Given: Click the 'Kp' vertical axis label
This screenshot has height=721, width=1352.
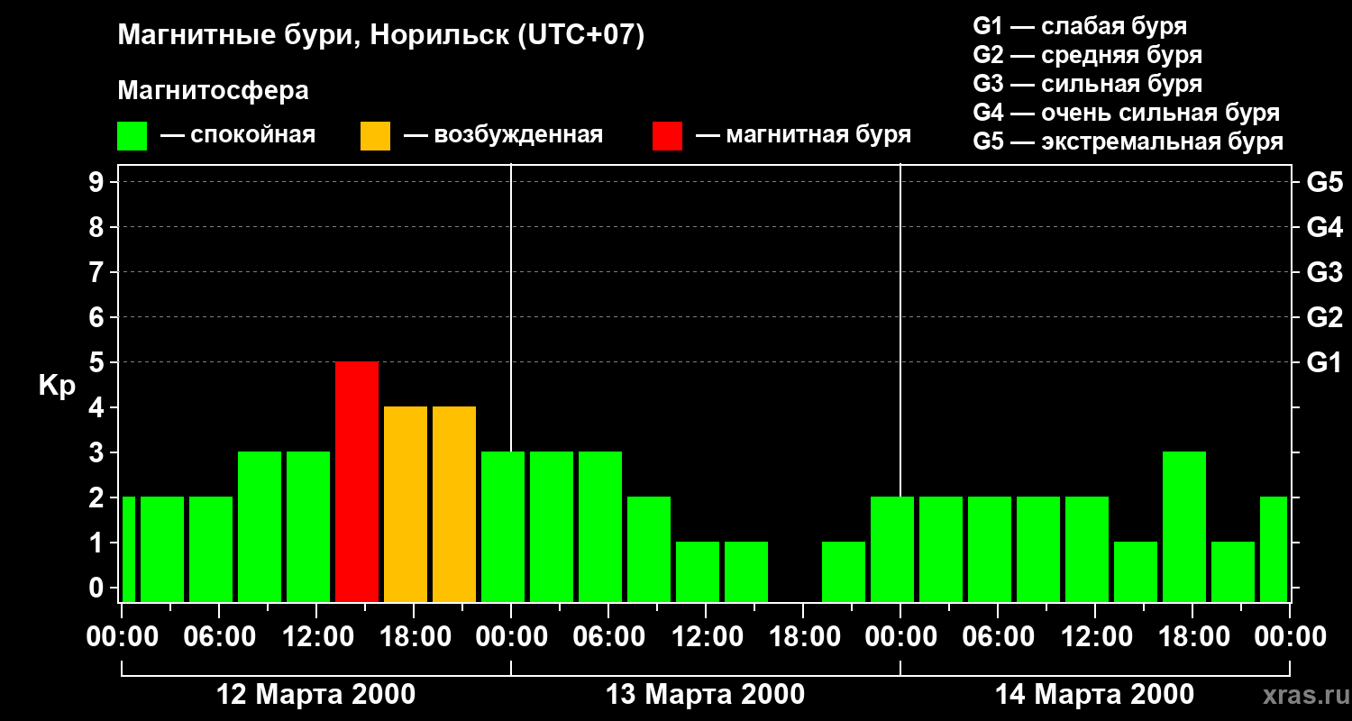Looking at the screenshot, I should (57, 386).
